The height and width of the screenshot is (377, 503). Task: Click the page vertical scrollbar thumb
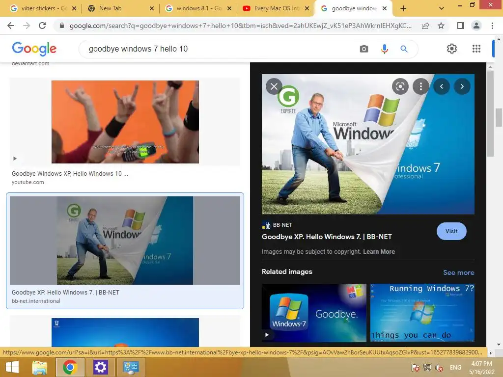(499, 117)
